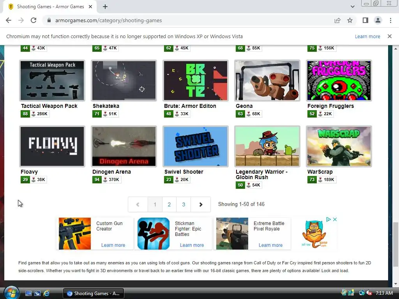Image resolution: width=399 pixels, height=299 pixels.
Task: Open the browser side panel icon
Action: 365,20
